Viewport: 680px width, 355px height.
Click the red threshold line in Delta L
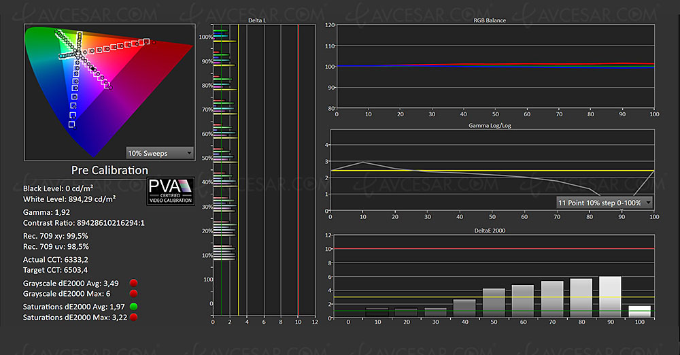tap(298, 170)
